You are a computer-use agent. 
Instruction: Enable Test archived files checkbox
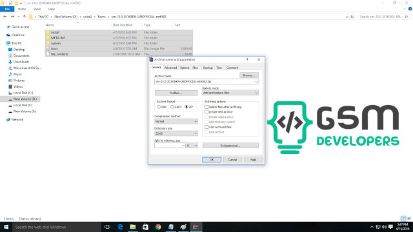[x=206, y=127]
